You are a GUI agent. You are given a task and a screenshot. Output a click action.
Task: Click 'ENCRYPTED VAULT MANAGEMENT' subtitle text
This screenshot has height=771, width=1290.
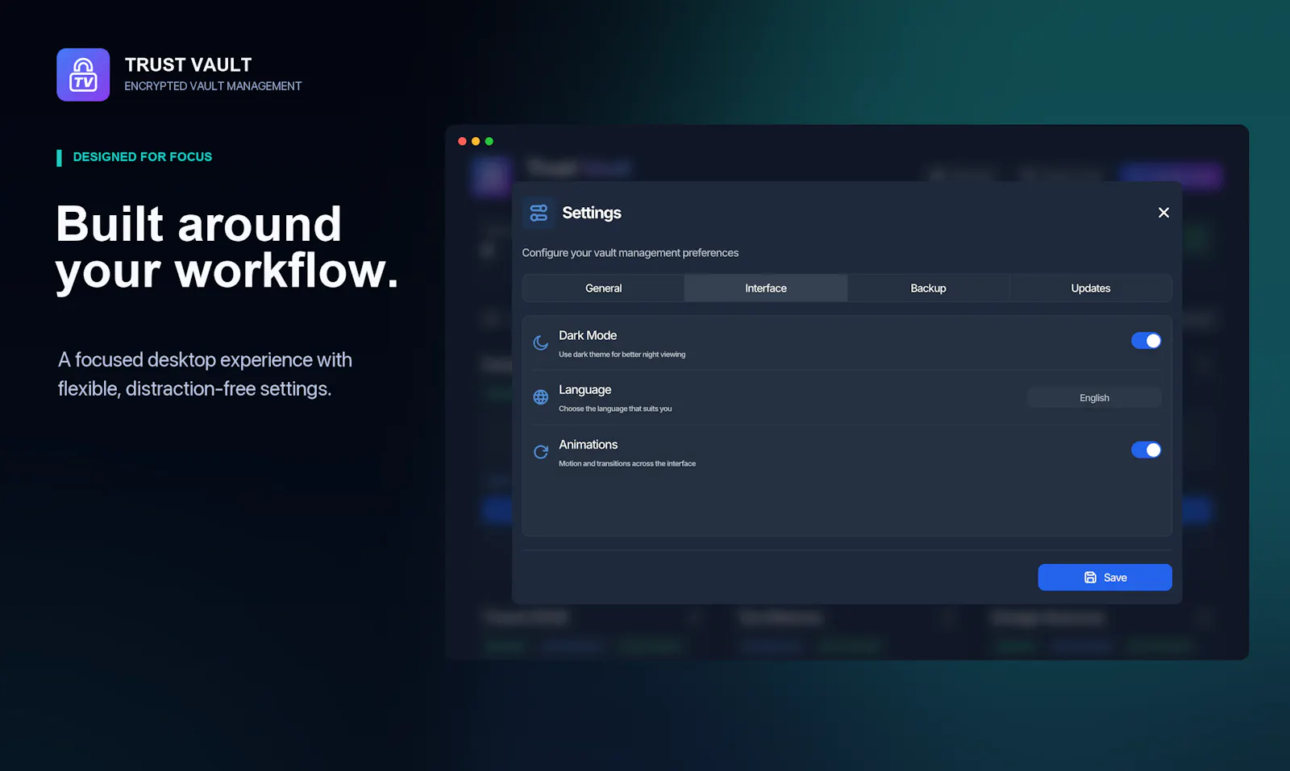point(213,86)
